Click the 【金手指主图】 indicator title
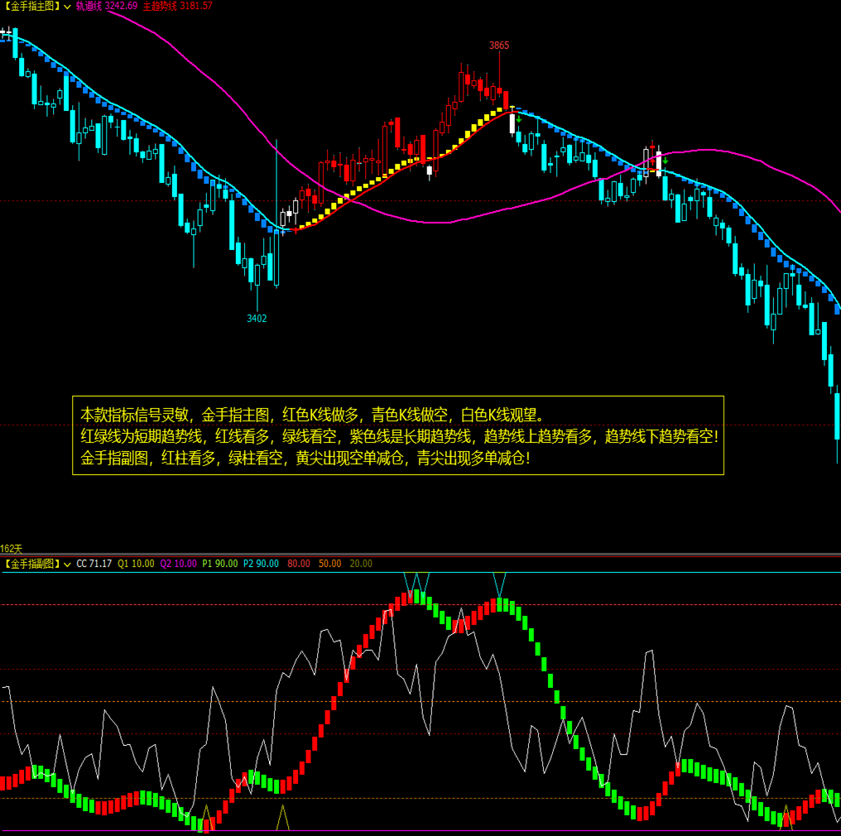 [x=31, y=6]
